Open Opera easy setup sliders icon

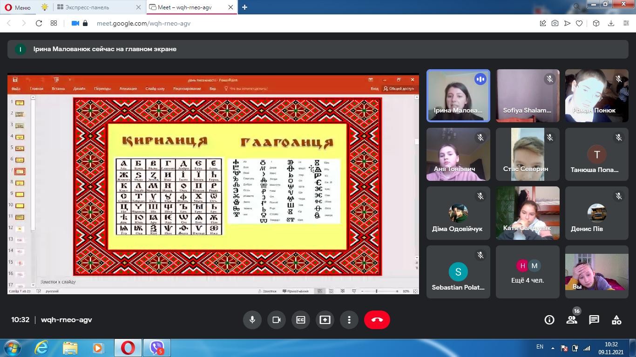pyautogui.click(x=626, y=23)
